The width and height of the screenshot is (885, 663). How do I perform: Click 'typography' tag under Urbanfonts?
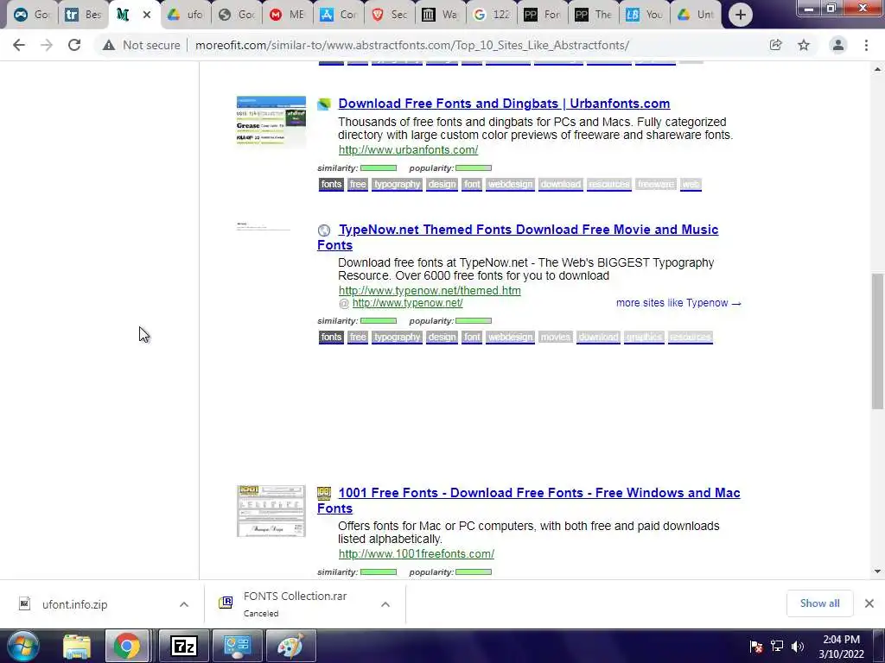coord(397,185)
